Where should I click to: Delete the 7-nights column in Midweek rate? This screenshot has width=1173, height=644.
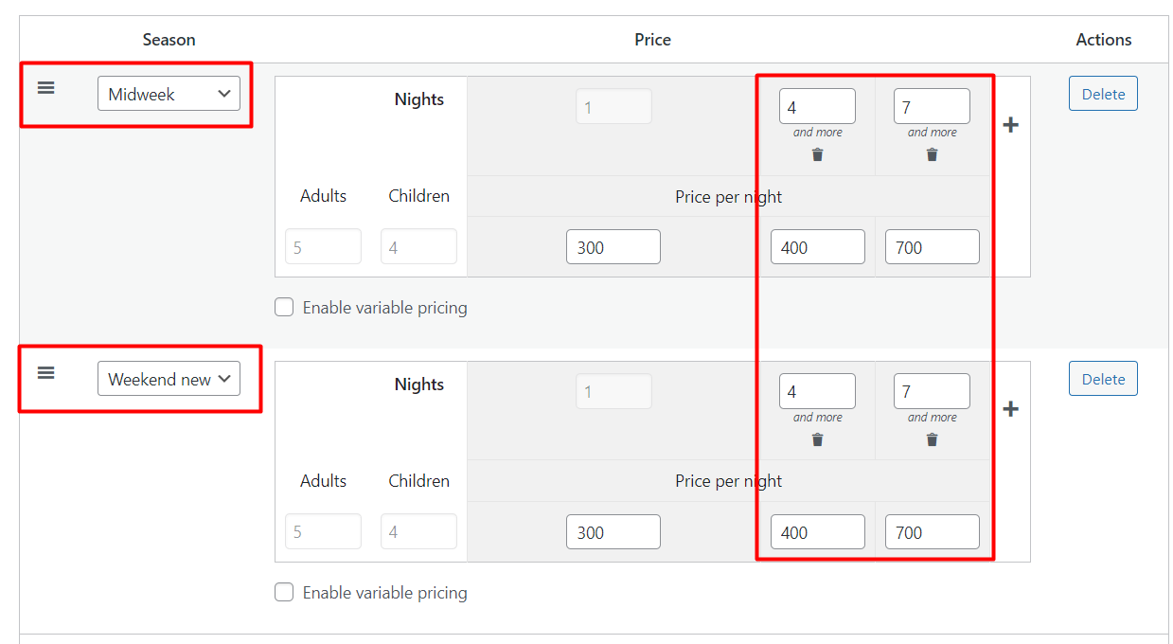point(932,154)
